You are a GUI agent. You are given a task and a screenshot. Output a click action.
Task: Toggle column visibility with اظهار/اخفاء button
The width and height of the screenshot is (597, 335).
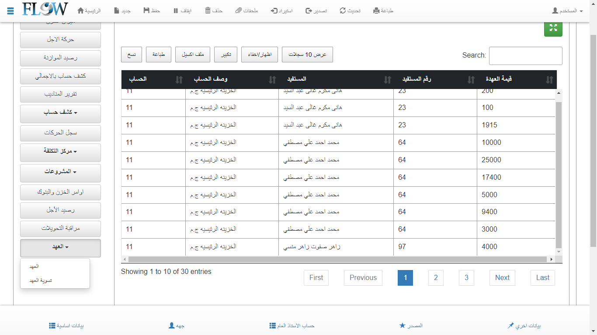point(259,55)
